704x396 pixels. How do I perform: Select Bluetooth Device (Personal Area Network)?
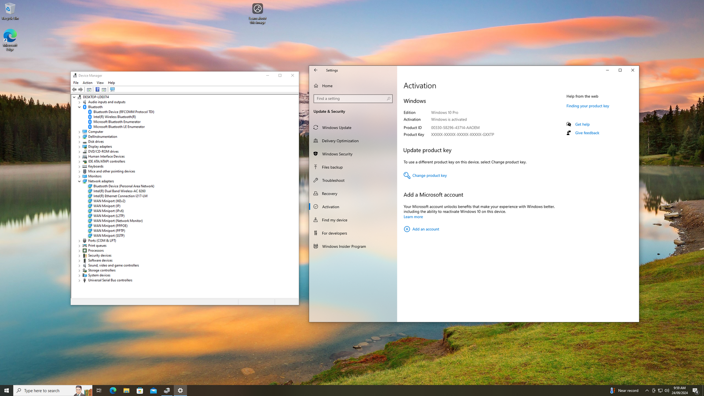pos(124,186)
